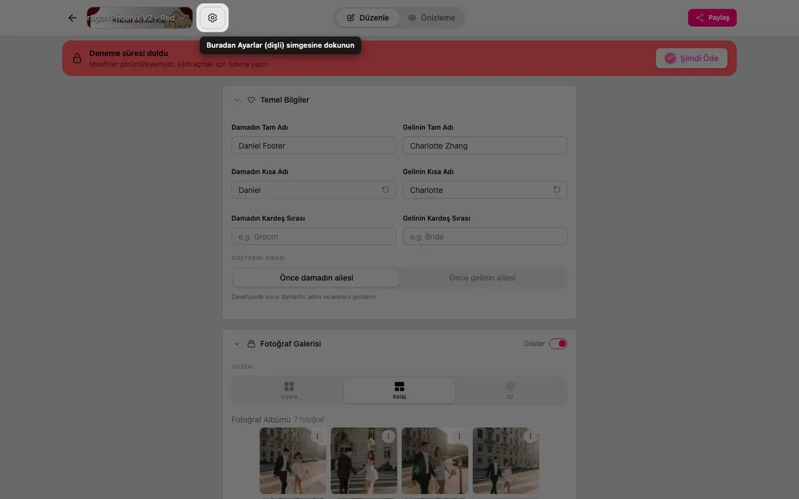Select Önce gelinin ailesi display order
Viewport: 799px width, 499px height.
[483, 278]
